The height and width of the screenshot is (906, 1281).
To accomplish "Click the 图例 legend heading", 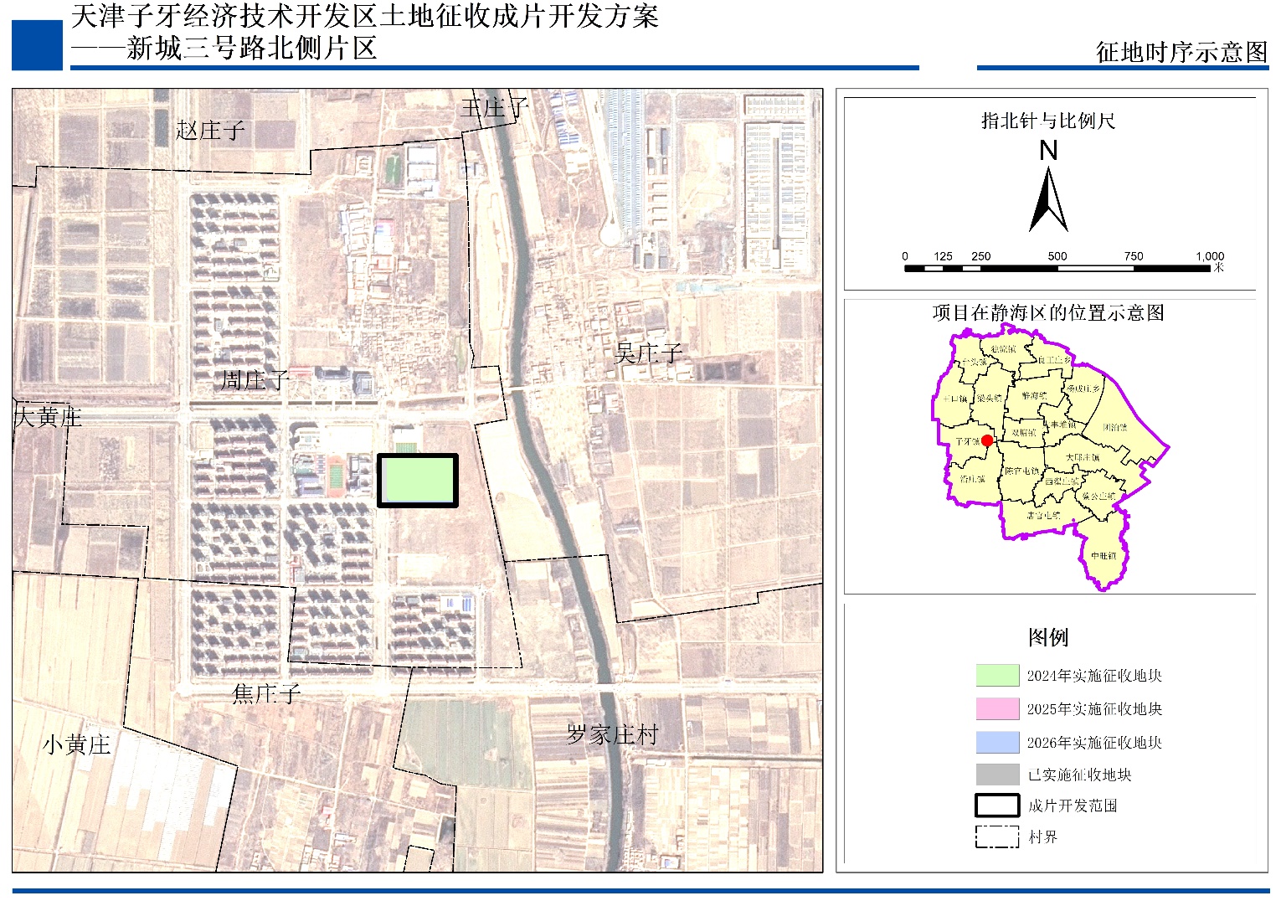I will coord(1047,637).
